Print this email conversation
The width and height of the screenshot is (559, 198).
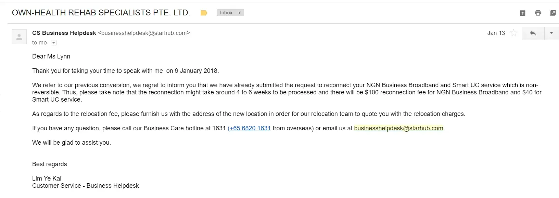click(x=538, y=13)
